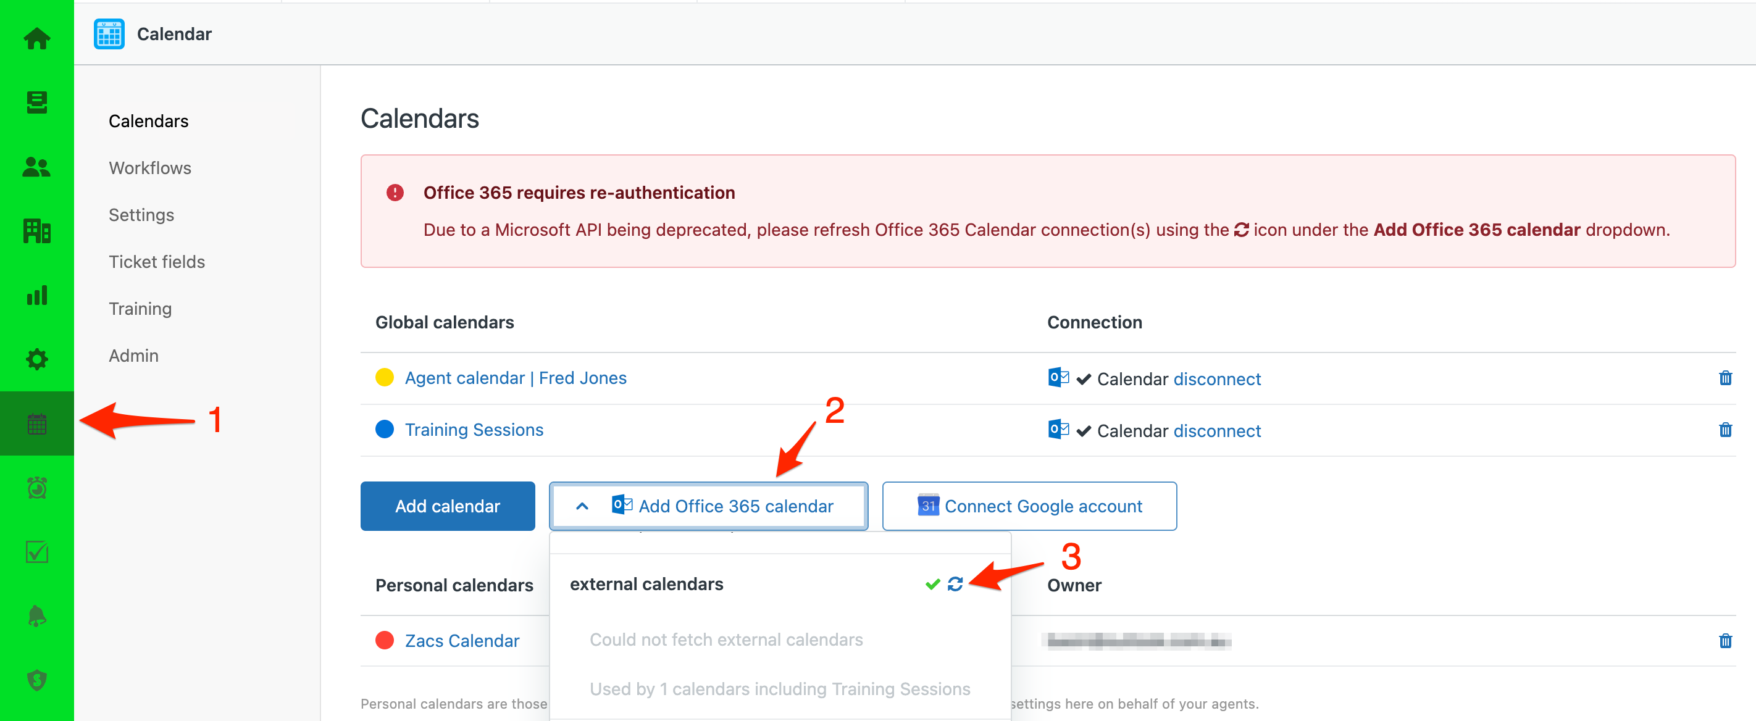
Task: Open the bell notifications sidebar icon
Action: click(x=37, y=616)
